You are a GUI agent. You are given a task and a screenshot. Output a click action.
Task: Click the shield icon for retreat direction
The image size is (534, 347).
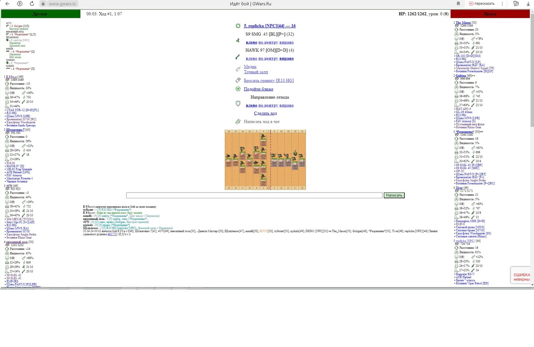coord(238,103)
